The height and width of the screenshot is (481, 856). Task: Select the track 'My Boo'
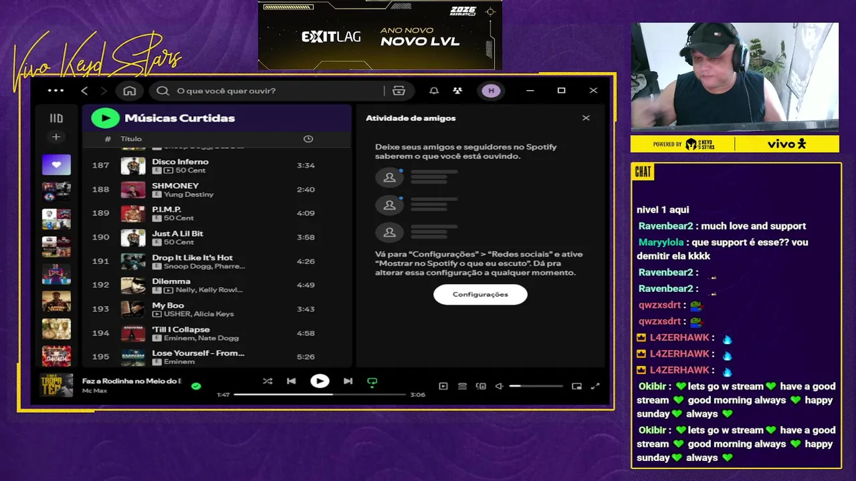pyautogui.click(x=168, y=306)
